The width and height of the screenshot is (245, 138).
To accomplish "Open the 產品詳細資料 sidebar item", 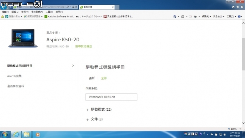I will point(15,86).
